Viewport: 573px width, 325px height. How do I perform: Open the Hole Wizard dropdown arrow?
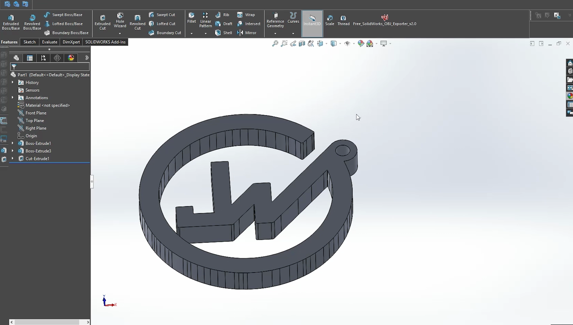coord(120,33)
